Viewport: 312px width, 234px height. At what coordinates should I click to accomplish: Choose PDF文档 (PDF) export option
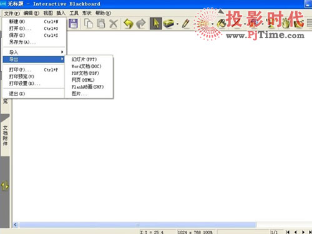tap(85, 73)
